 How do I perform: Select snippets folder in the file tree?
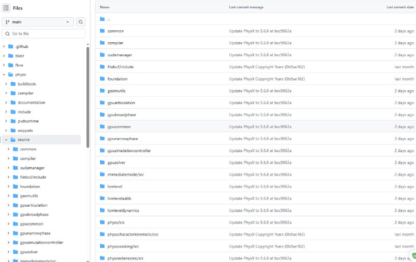click(x=25, y=130)
